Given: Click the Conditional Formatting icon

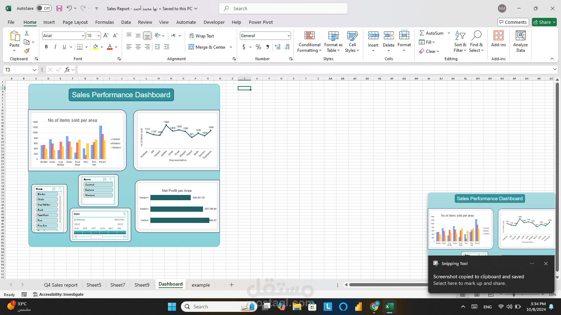Looking at the screenshot, I should tap(309, 36).
